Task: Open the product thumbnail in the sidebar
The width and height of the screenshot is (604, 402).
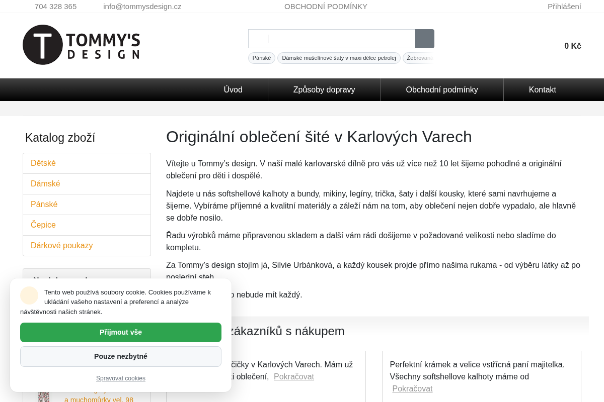Action: [44, 397]
